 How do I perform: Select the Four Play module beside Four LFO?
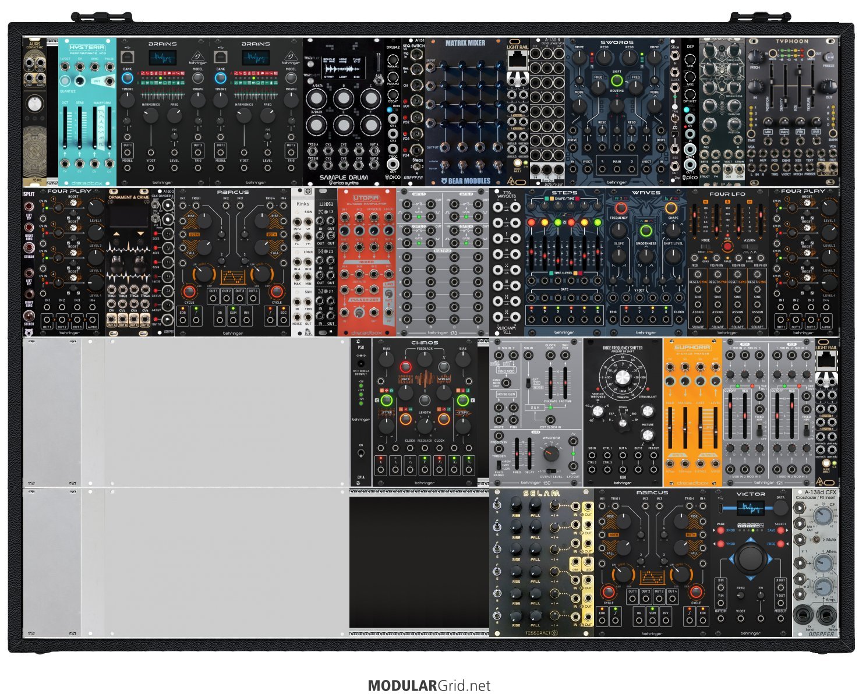click(804, 262)
